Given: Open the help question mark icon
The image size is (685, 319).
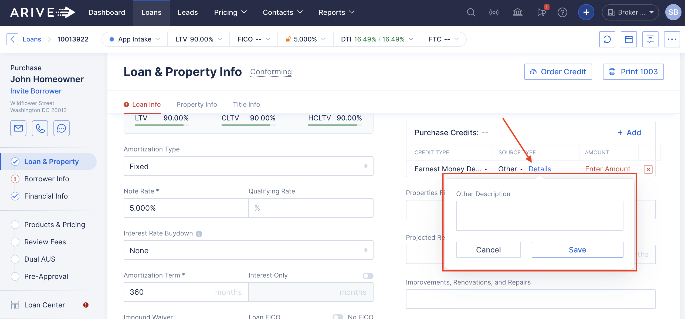Looking at the screenshot, I should [x=562, y=12].
